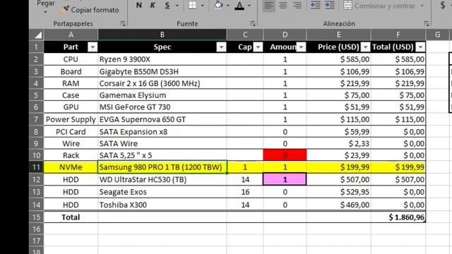The height and width of the screenshot is (254, 452).
Task: Click cell 'EVGA Supernova 650 GT'
Action: (x=162, y=119)
